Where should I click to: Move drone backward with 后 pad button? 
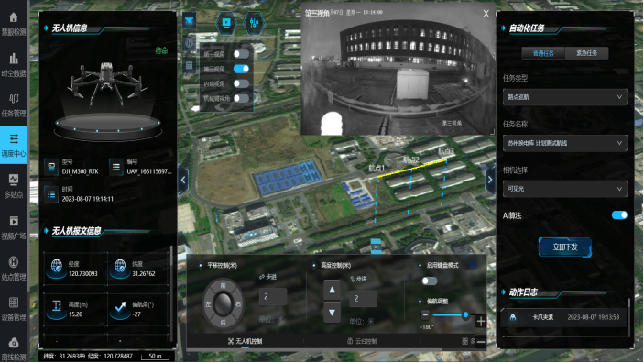pyautogui.click(x=223, y=323)
